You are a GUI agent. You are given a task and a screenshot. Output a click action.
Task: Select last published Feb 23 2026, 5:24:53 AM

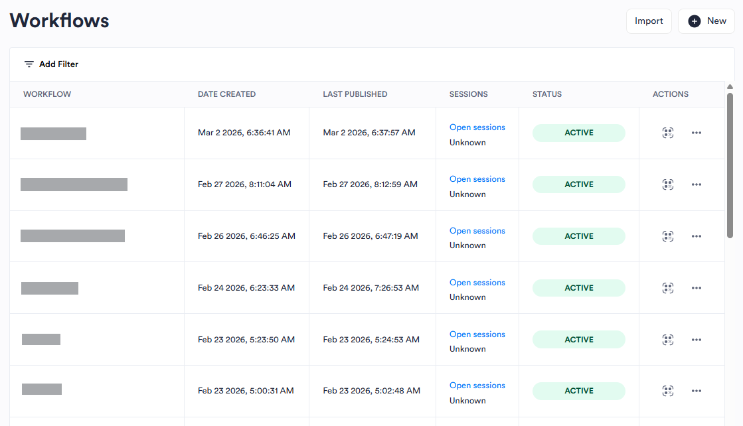coord(371,339)
